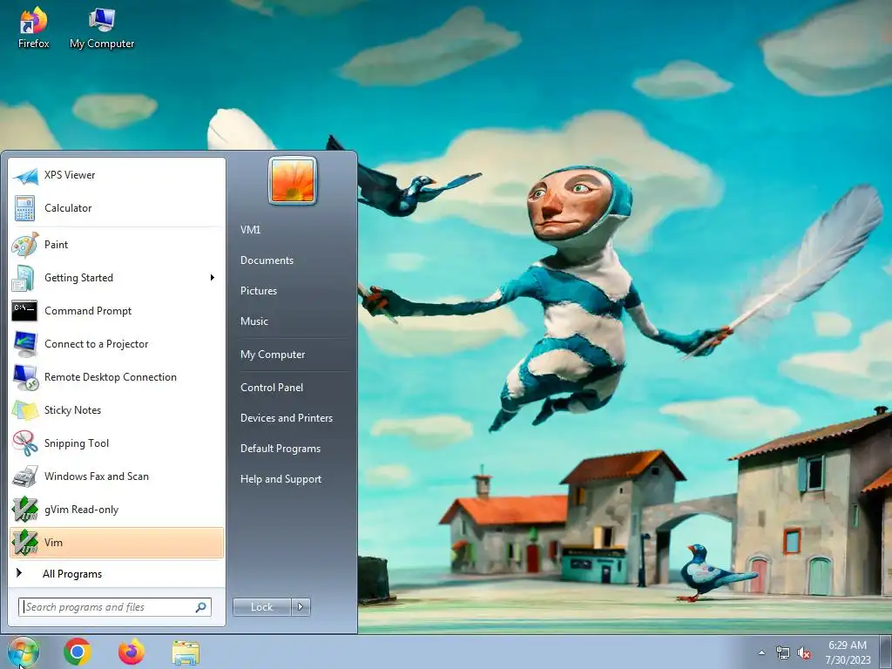Screen dimensions: 892x669
Task: Open Devices and Printers
Action: click(287, 418)
